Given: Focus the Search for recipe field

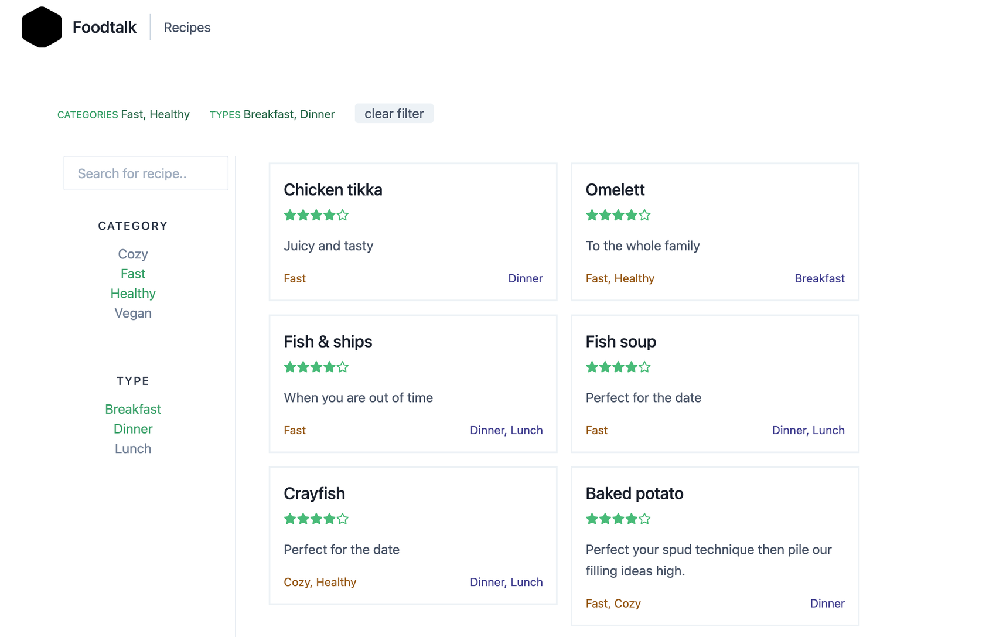Looking at the screenshot, I should (x=146, y=173).
